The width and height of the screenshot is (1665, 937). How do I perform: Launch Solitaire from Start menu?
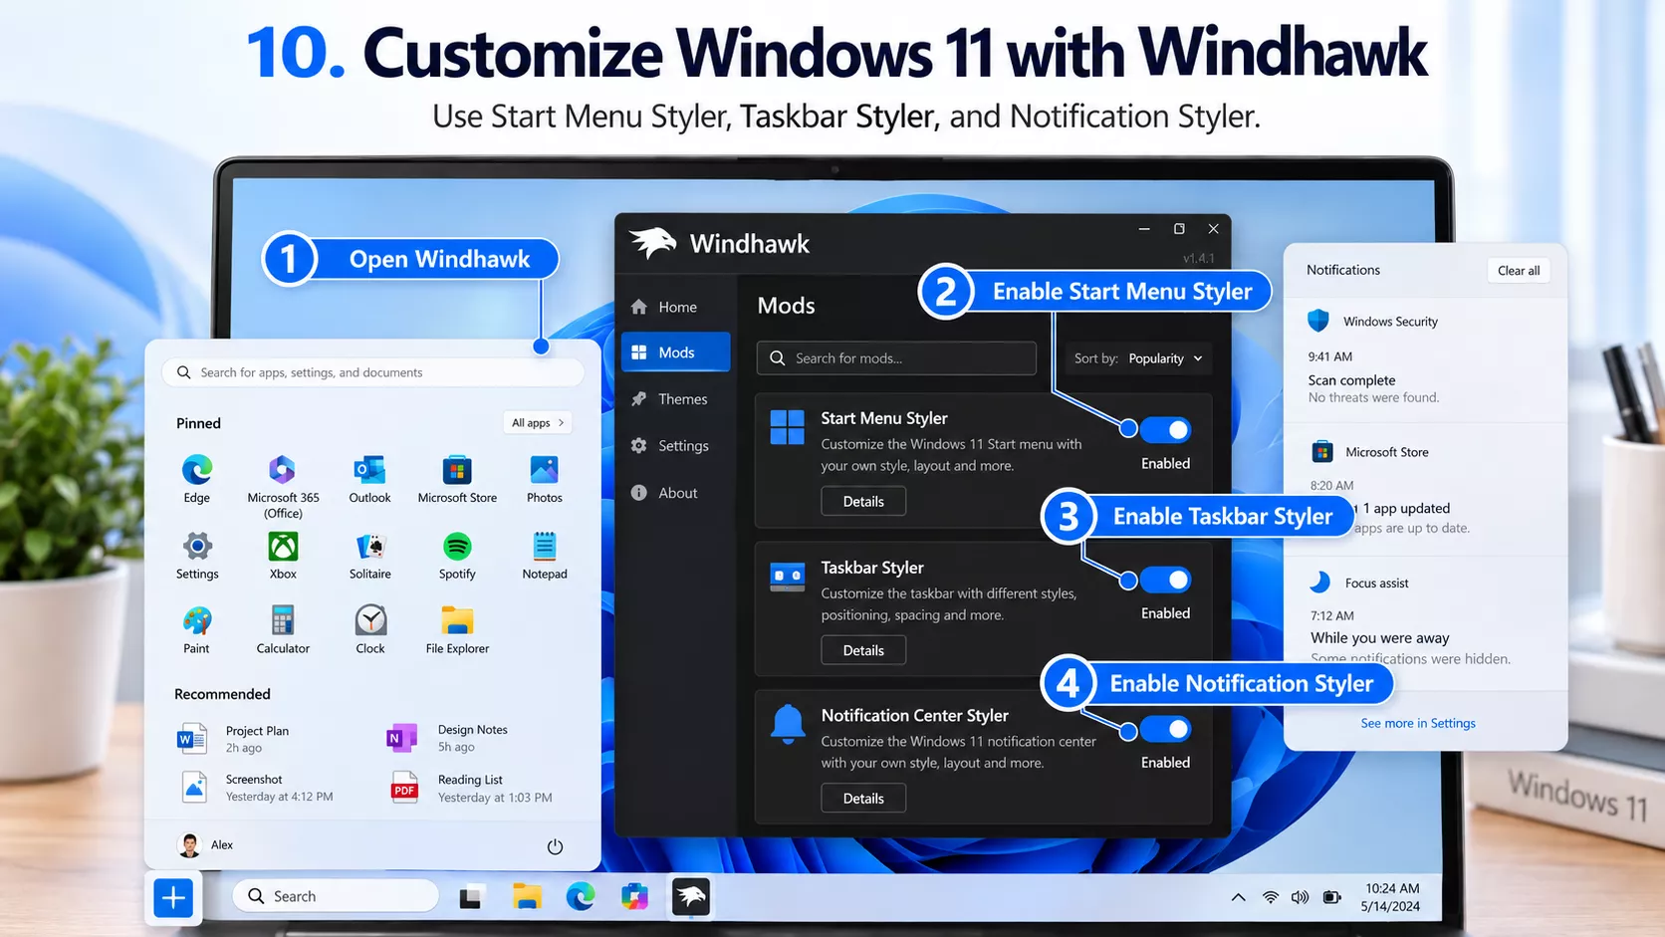coord(369,556)
